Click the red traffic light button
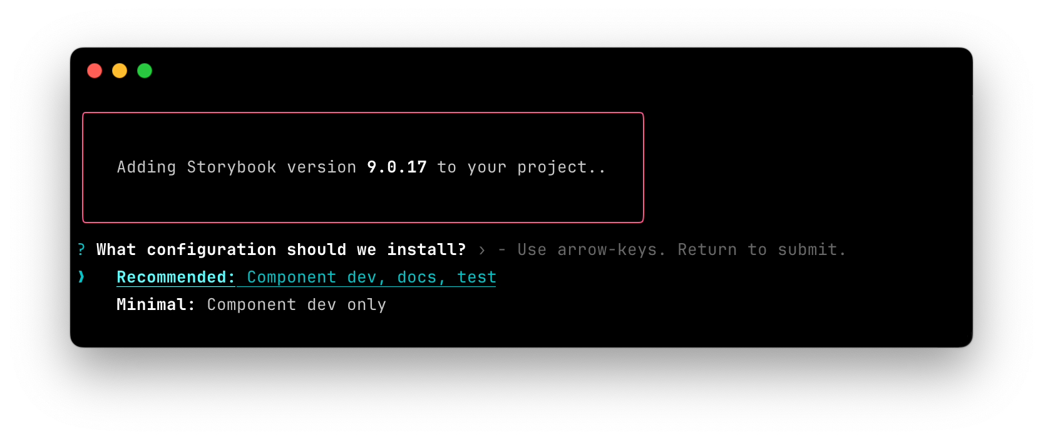 95,71
